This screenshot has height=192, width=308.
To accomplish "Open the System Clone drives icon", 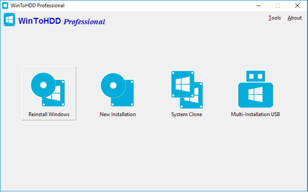I will click(187, 90).
